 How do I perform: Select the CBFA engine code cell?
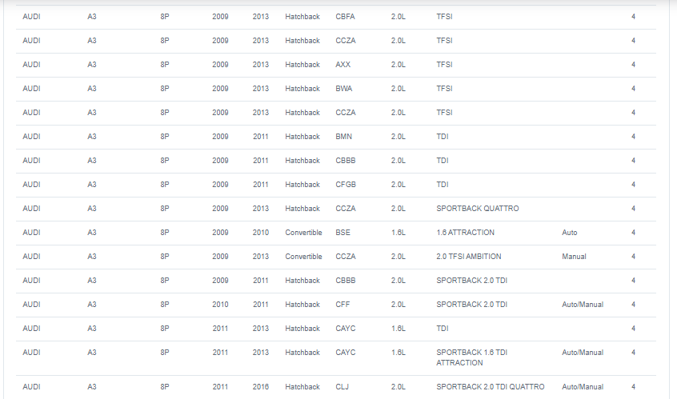[x=345, y=17]
